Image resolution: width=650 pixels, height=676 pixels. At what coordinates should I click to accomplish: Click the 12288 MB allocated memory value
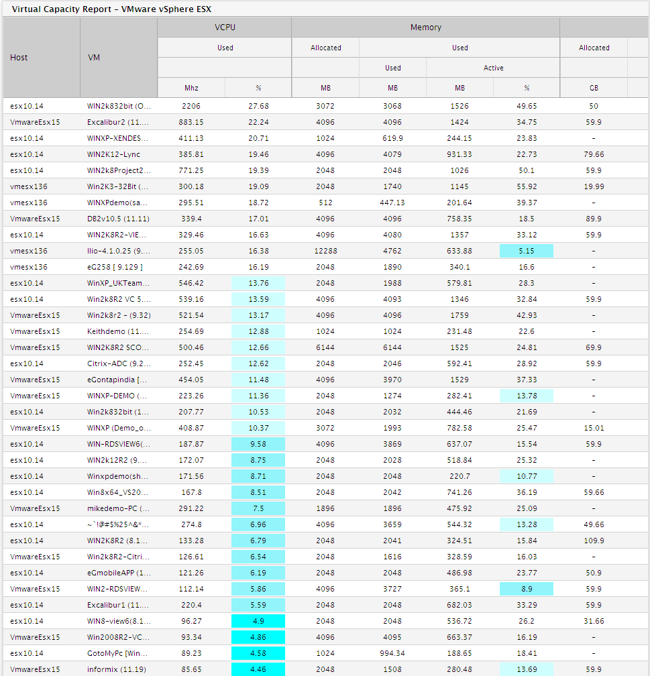tap(325, 251)
